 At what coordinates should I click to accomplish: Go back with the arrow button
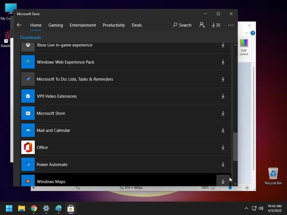coord(19,25)
